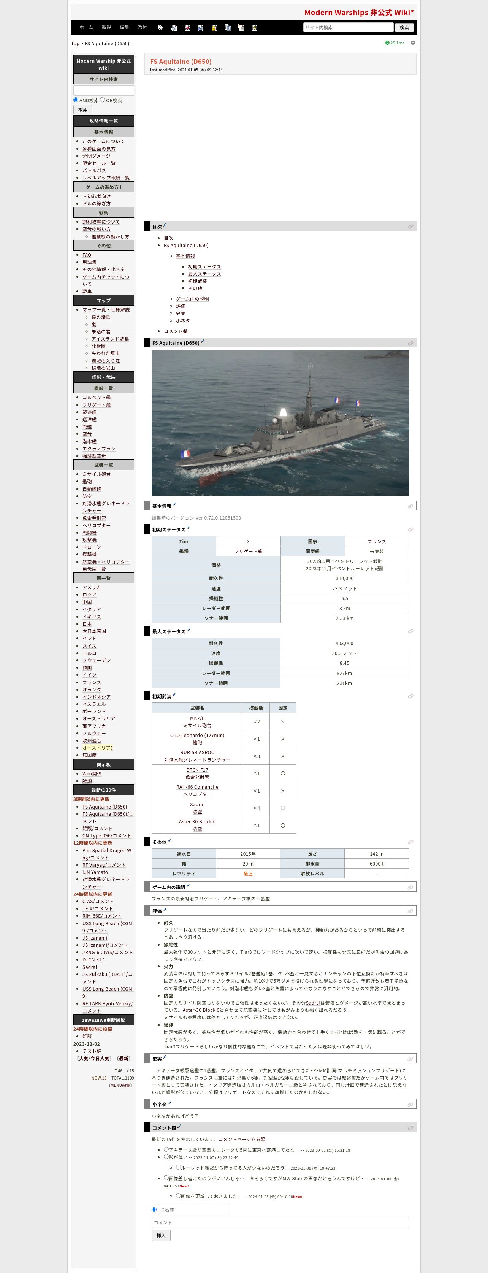Click the page with 'e' toolbar icon
This screenshot has height=1273, width=488.
pyautogui.click(x=174, y=28)
